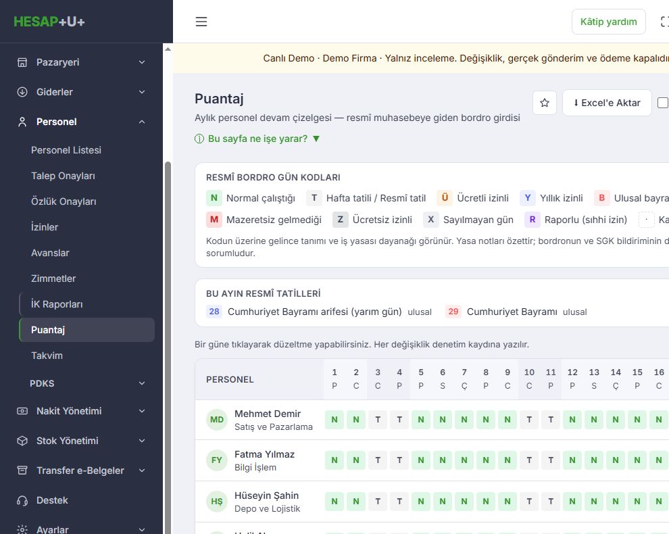
Task: Expand the PDKS submenu chevron
Action: (142, 383)
